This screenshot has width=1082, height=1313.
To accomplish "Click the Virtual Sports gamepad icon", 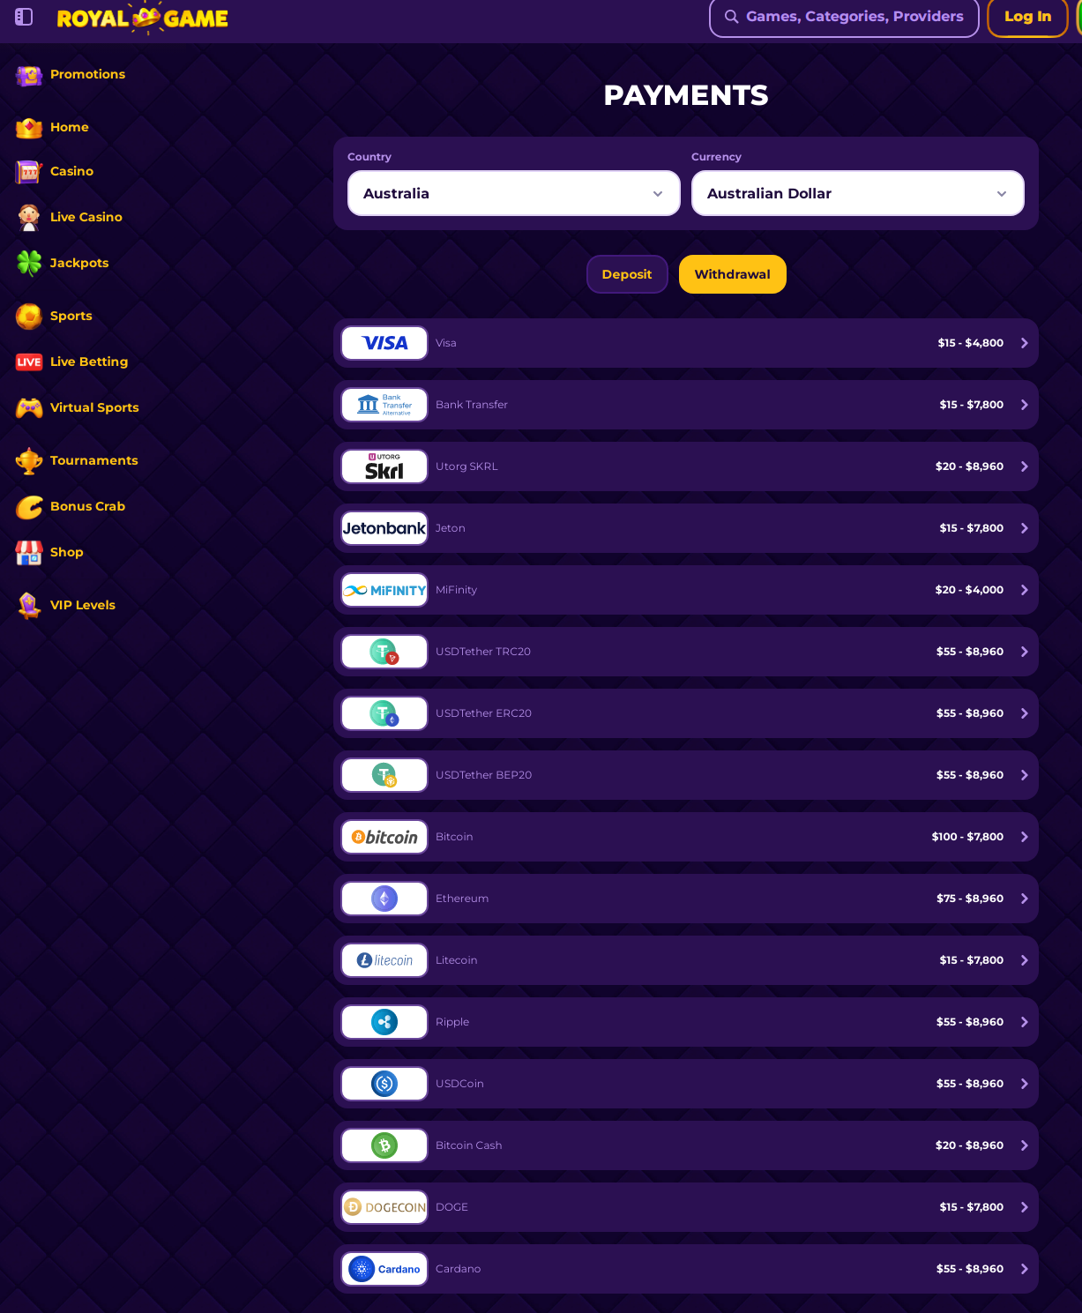I will pyautogui.click(x=28, y=407).
